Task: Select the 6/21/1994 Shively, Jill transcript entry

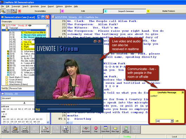Action: tap(16, 25)
